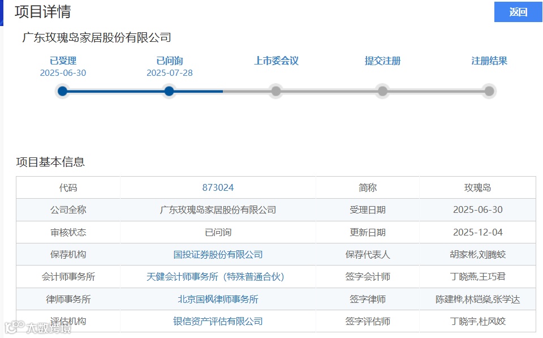This screenshot has width=543, height=338.
Task: Click the 已受理 stage label
Action: point(63,61)
